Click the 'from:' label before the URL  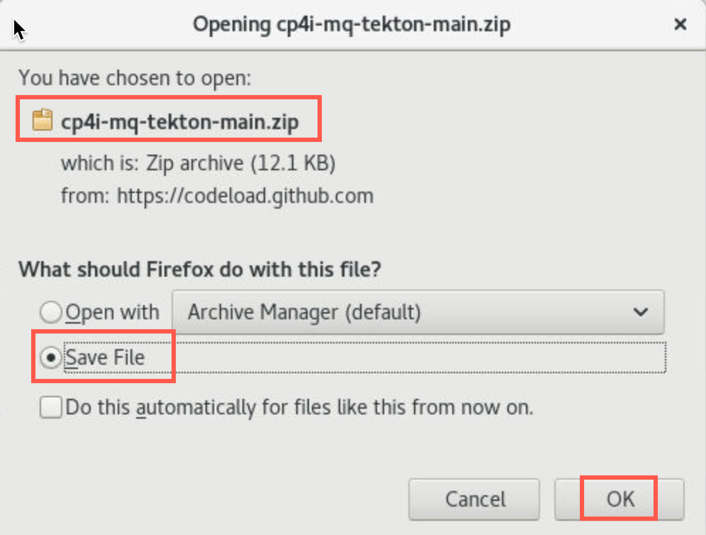(x=85, y=196)
